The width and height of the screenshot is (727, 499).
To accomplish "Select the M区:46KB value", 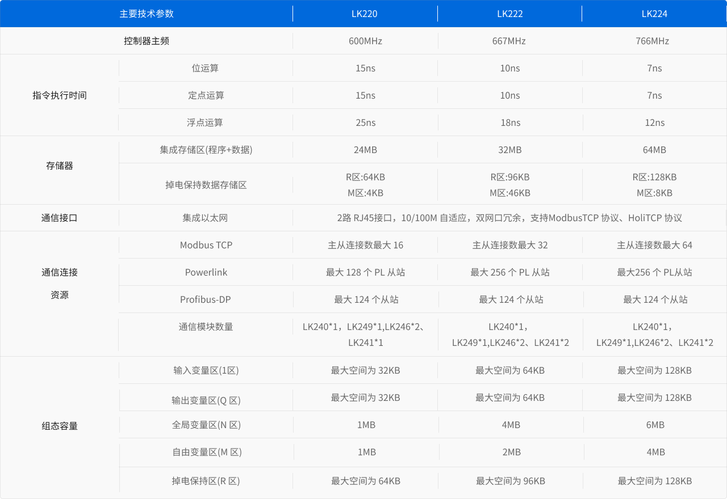I will pyautogui.click(x=510, y=193).
